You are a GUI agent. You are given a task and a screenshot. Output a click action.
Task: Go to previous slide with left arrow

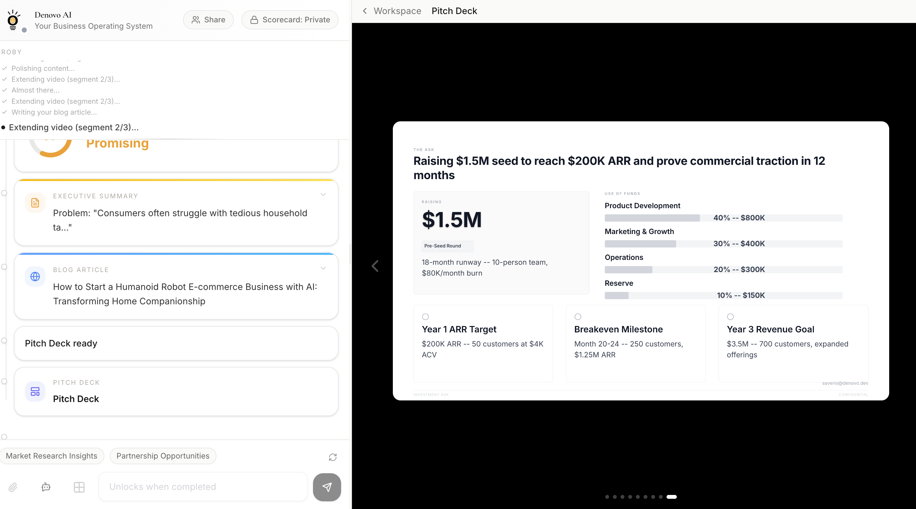(375, 266)
